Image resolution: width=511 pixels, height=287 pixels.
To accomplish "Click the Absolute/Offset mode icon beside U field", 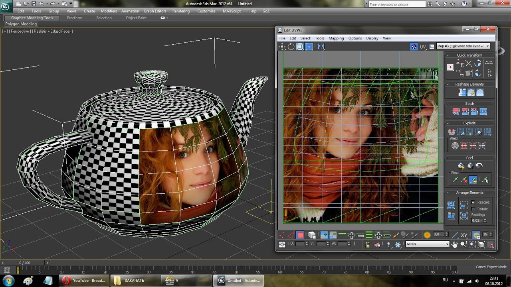I will (x=282, y=244).
